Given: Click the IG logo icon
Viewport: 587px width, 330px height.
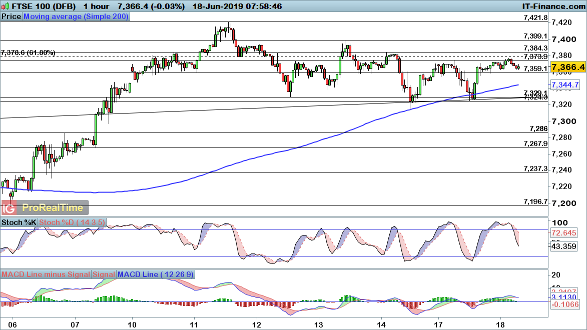Looking at the screenshot, I should pos(8,206).
